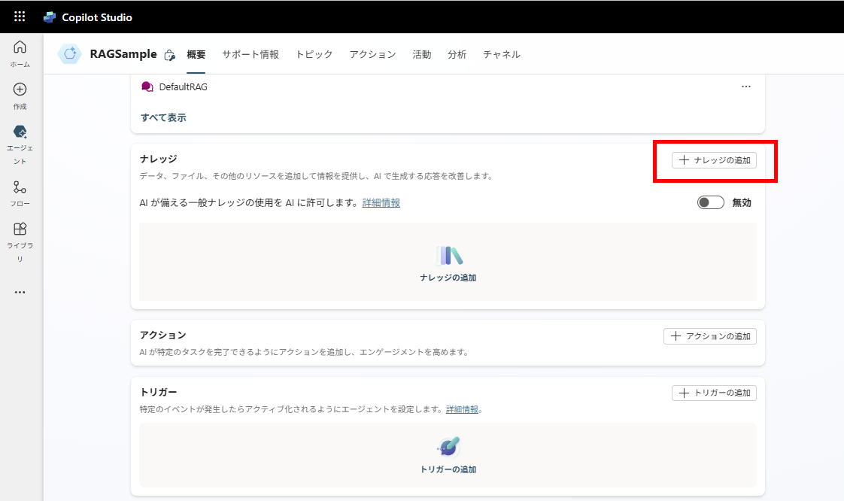Switch to the トピック tab
The height and width of the screenshot is (501, 844).
(314, 54)
